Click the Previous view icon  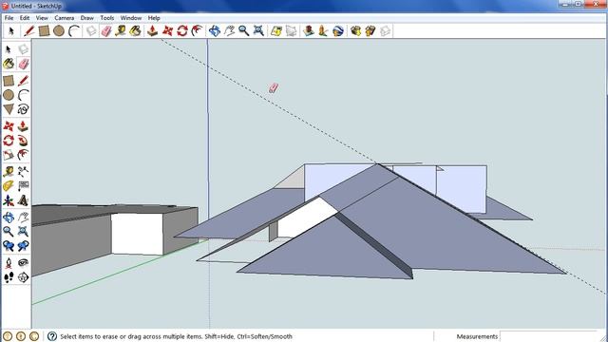click(9, 246)
